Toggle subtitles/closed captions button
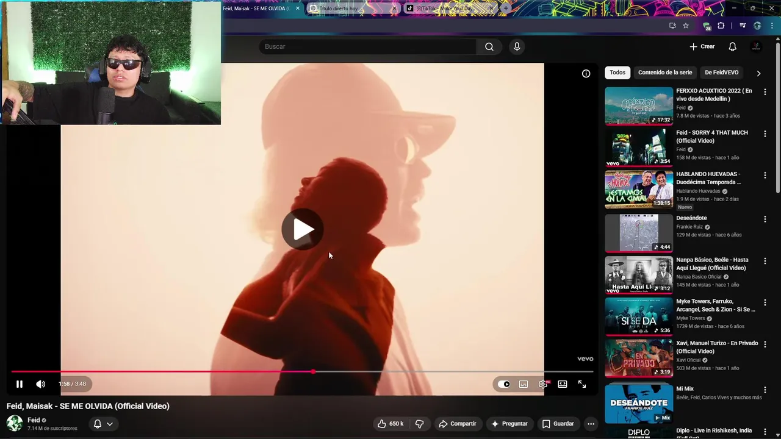 coord(524,384)
